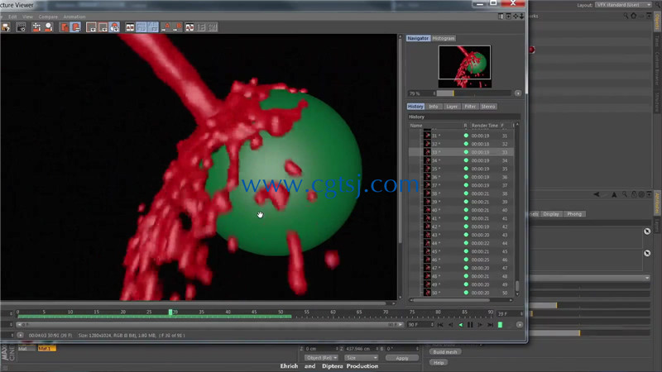This screenshot has height=372, width=662.
Task: Play the animation backwards with green arrow
Action: (460, 325)
